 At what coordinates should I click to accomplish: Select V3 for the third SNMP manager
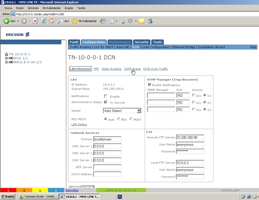click(x=205, y=109)
